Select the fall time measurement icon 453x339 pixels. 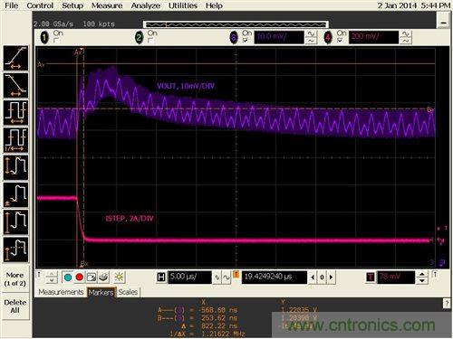click(x=16, y=85)
